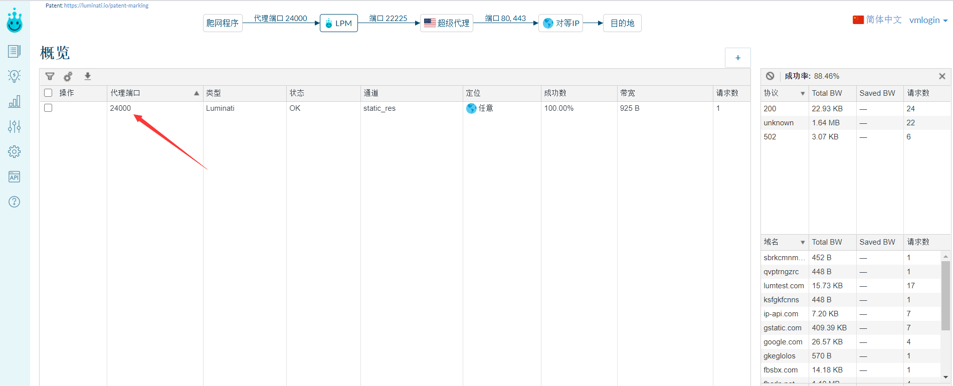Open the sliders tuning icon in sidebar

point(15,126)
